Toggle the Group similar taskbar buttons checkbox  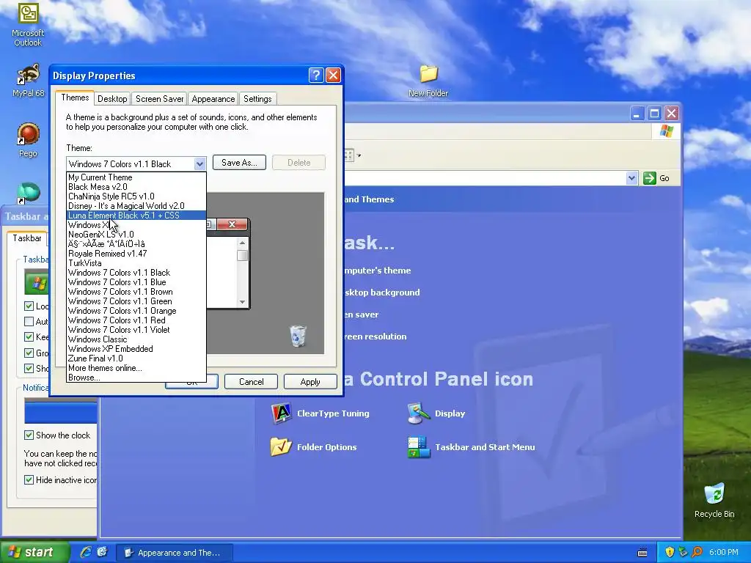pyautogui.click(x=29, y=353)
